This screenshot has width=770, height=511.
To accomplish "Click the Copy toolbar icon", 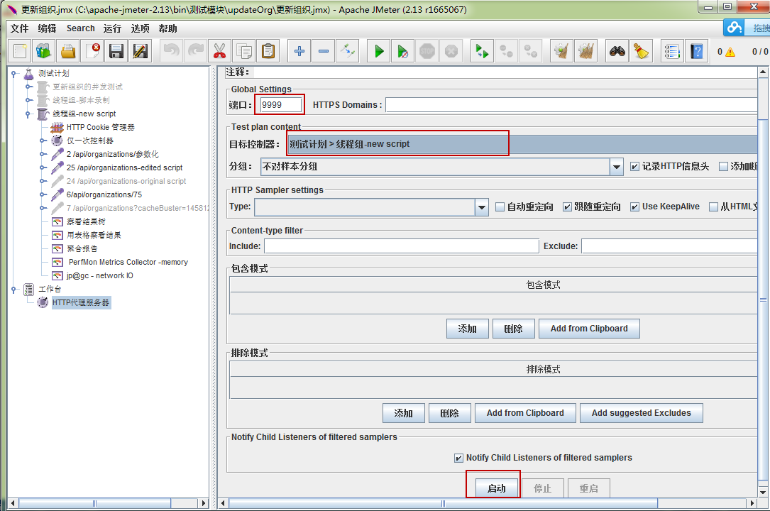I will 243,51.
